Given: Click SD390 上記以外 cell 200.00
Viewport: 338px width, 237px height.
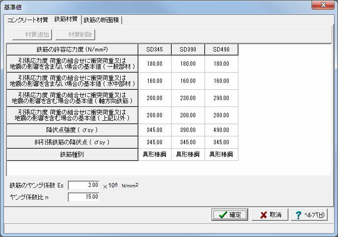Looking at the screenshot, I should pyautogui.click(x=188, y=115).
